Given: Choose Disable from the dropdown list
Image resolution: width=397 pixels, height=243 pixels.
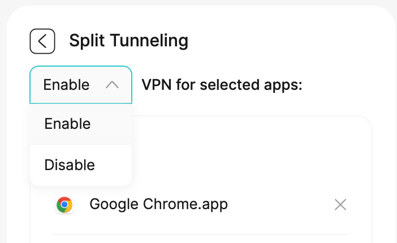Looking at the screenshot, I should pos(70,165).
